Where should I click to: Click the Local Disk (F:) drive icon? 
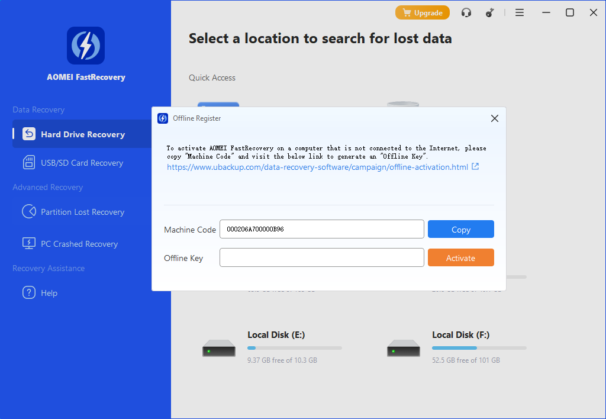[404, 348]
